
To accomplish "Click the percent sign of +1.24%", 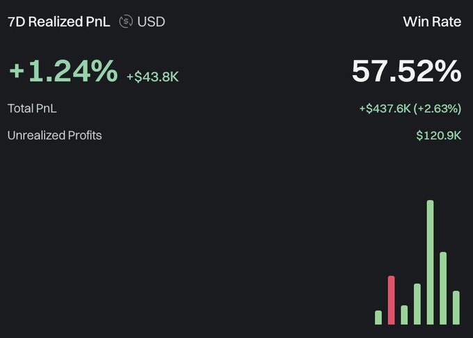I will pos(104,71).
